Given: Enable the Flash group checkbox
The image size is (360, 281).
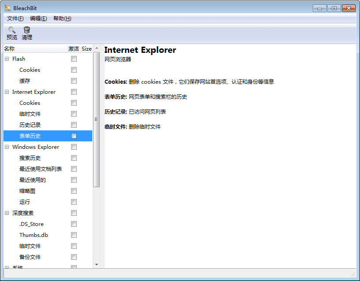Looking at the screenshot, I should (x=74, y=59).
